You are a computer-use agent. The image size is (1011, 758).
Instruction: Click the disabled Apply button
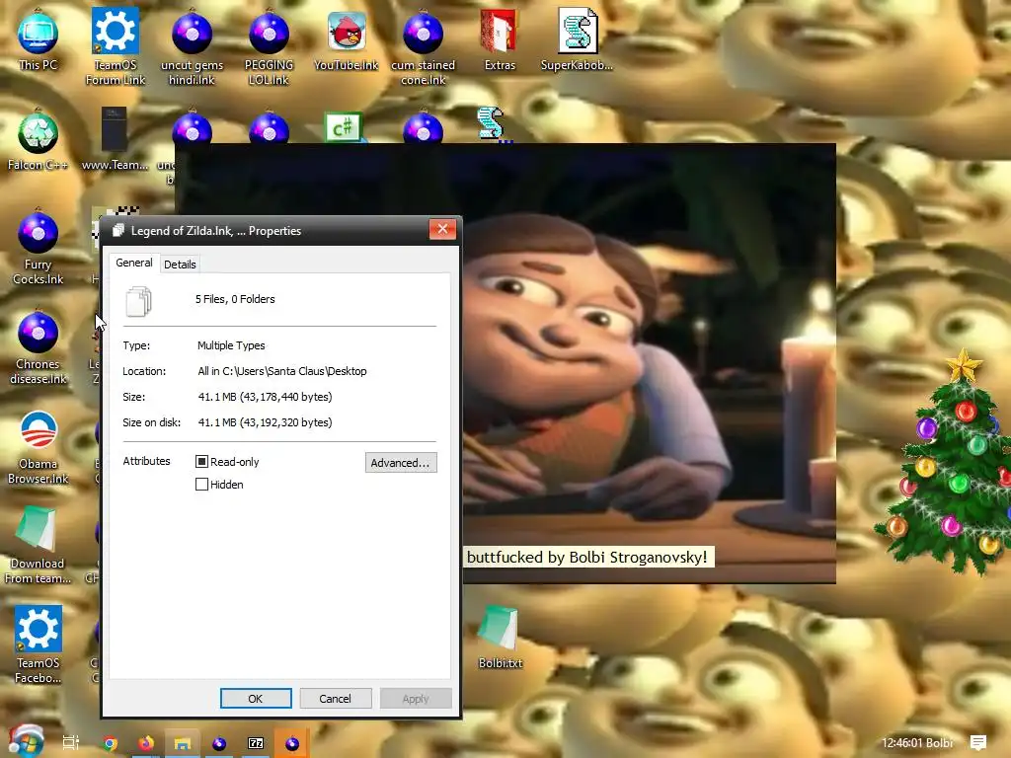pos(416,699)
